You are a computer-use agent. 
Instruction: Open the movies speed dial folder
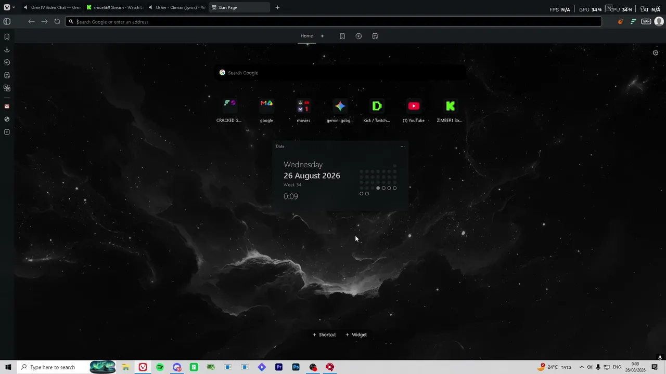(x=303, y=111)
